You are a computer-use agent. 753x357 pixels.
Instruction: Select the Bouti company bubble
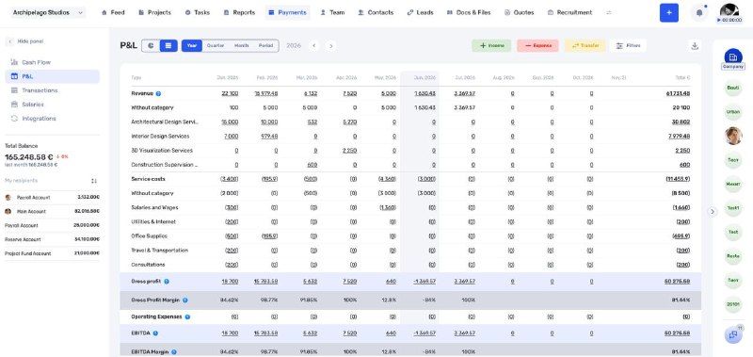[x=733, y=88]
